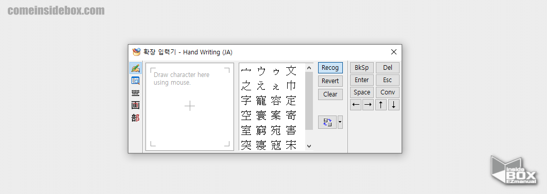Open the dropdown arrow beside view-switch icon
Viewport: 547px width, 194px height.
coord(340,122)
